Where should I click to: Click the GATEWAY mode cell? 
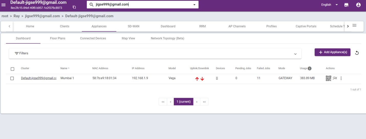(285, 78)
